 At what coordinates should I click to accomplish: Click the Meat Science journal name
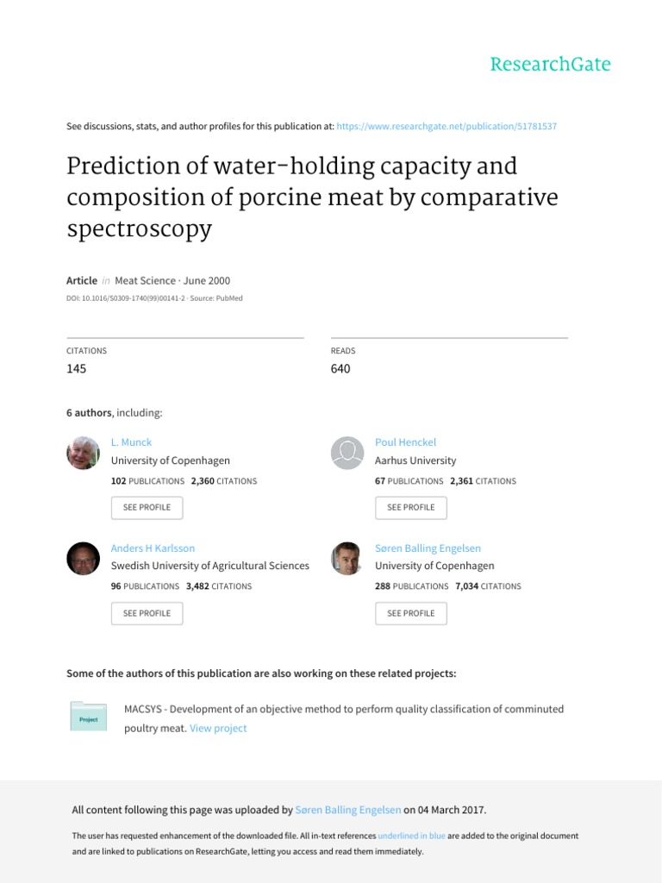point(144,281)
